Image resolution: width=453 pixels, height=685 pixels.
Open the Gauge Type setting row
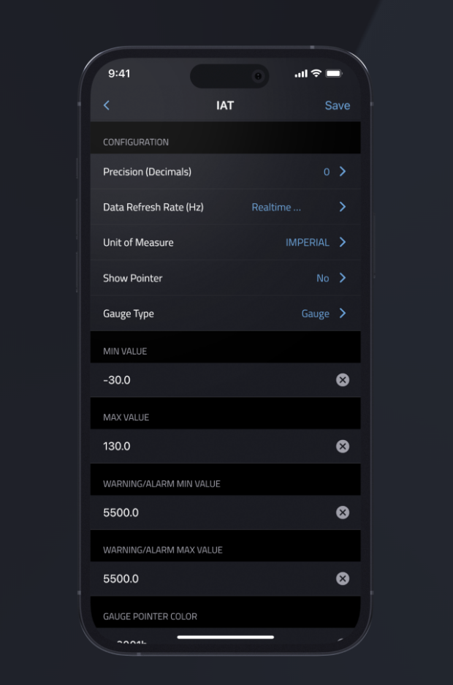(x=225, y=314)
